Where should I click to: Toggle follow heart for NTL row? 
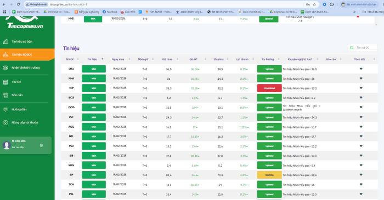coord(361,136)
